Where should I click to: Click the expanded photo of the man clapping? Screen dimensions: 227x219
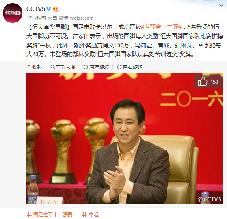pyautogui.click(x=125, y=139)
